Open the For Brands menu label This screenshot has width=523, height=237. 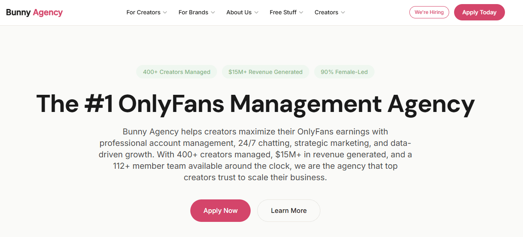tap(193, 12)
